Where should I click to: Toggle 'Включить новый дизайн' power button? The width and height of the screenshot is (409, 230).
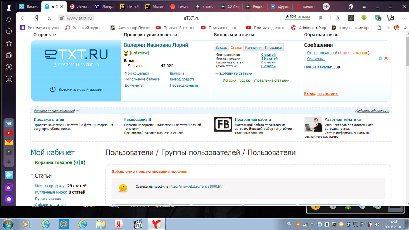pos(52,89)
